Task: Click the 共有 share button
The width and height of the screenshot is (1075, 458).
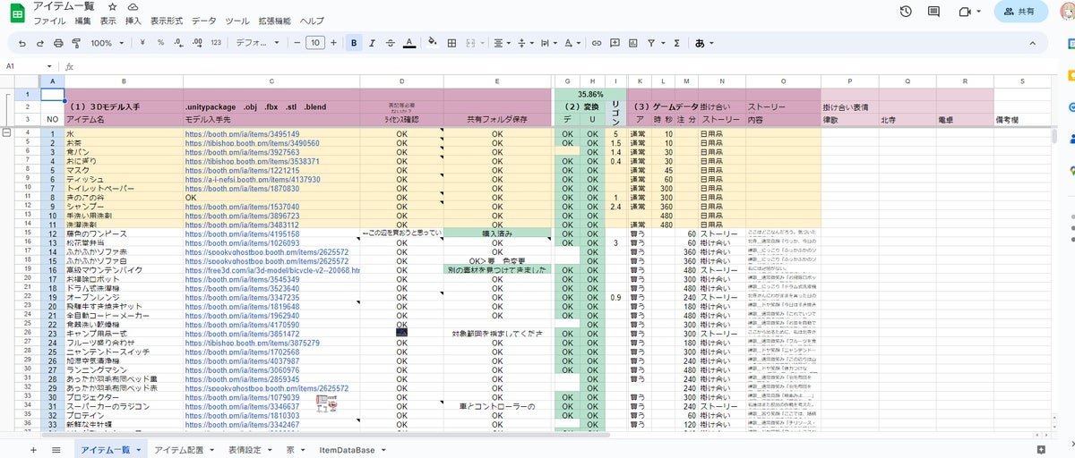Action: click(1020, 12)
